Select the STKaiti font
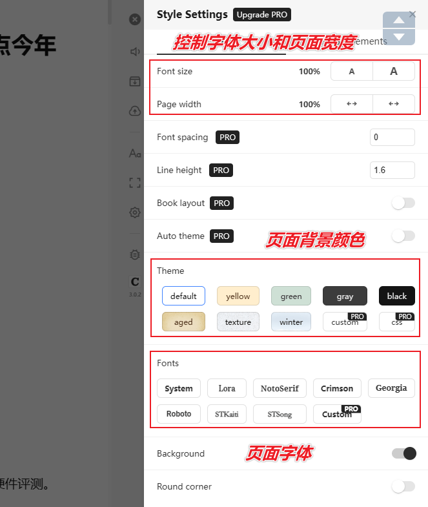428x507 pixels. click(227, 414)
